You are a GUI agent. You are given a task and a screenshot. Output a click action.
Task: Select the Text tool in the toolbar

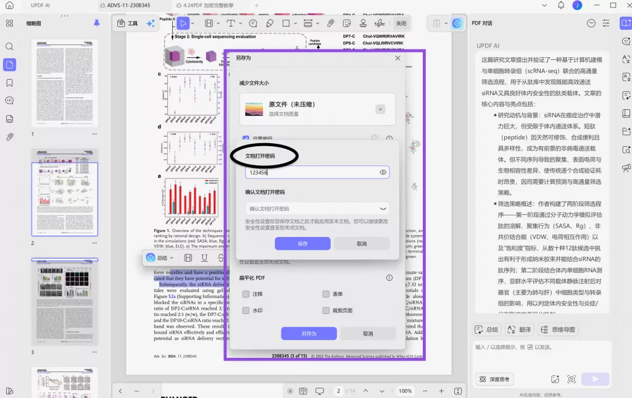tap(230, 23)
